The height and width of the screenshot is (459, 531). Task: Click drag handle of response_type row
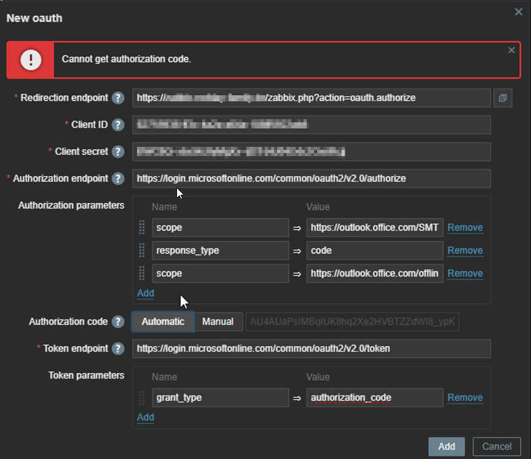click(143, 250)
